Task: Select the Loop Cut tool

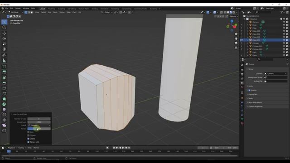Action: [x=4, y=88]
